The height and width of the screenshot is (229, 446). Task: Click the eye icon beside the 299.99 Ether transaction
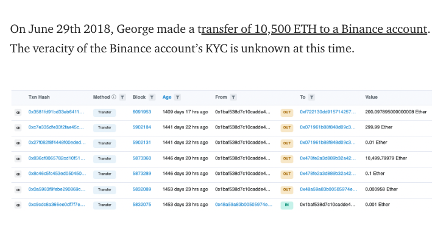click(18, 128)
